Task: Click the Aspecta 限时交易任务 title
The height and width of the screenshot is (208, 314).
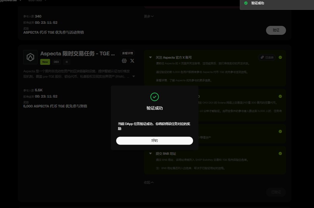Action: coord(77,54)
